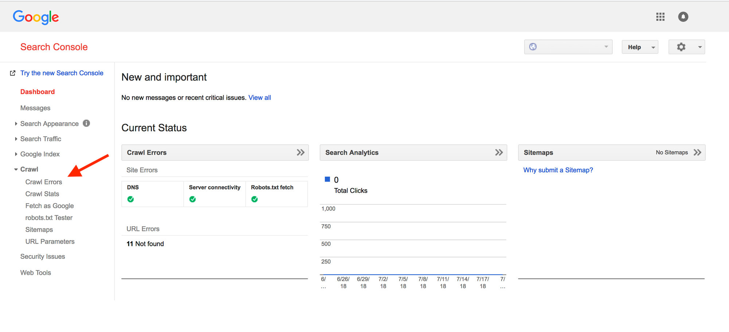Click the Search Appearance info icon

86,123
